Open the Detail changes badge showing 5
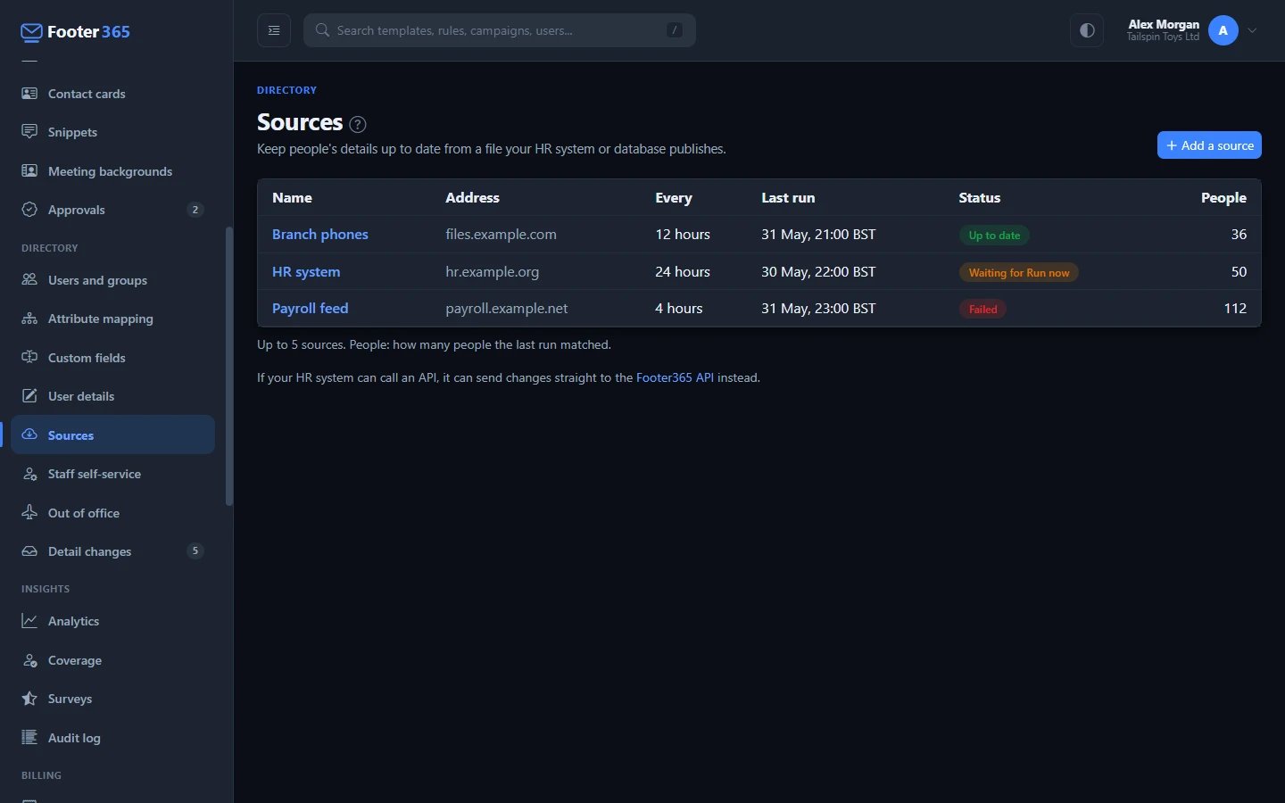The height and width of the screenshot is (803, 1285). (x=195, y=551)
